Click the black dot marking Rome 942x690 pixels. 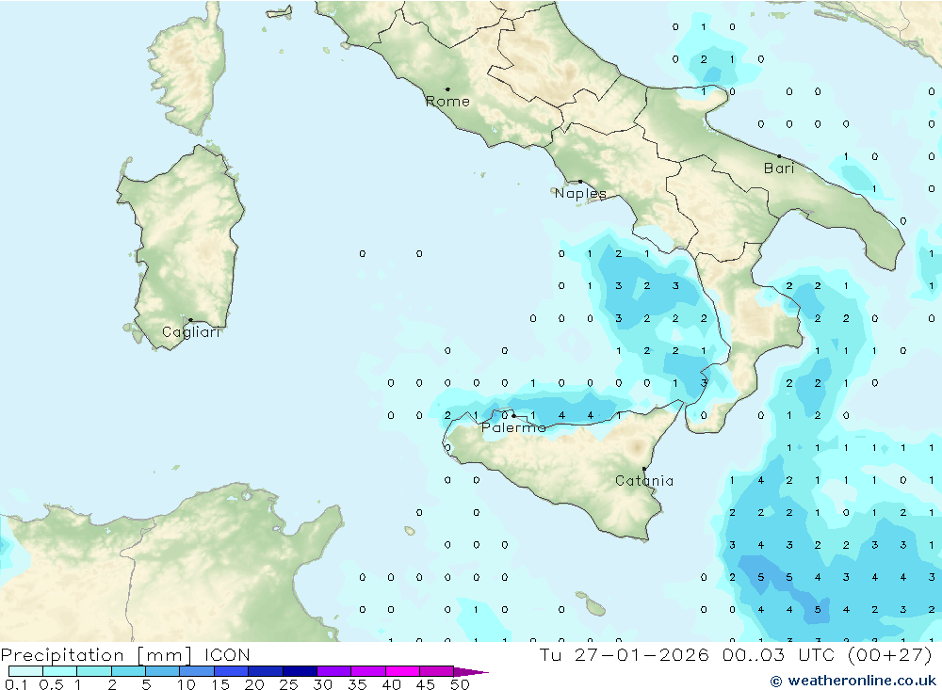(x=447, y=89)
